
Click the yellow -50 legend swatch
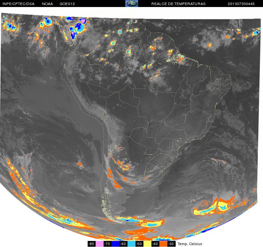[x=147, y=244]
